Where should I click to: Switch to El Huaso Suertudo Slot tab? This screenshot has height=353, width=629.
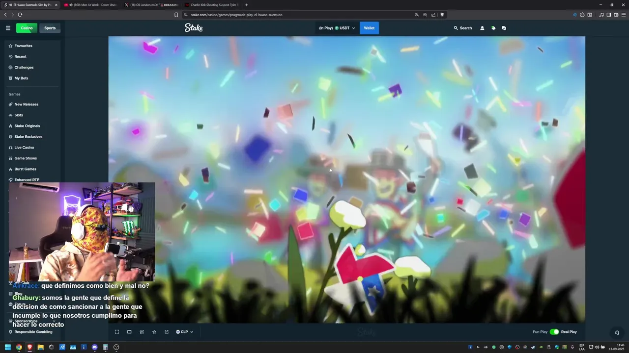pos(30,5)
